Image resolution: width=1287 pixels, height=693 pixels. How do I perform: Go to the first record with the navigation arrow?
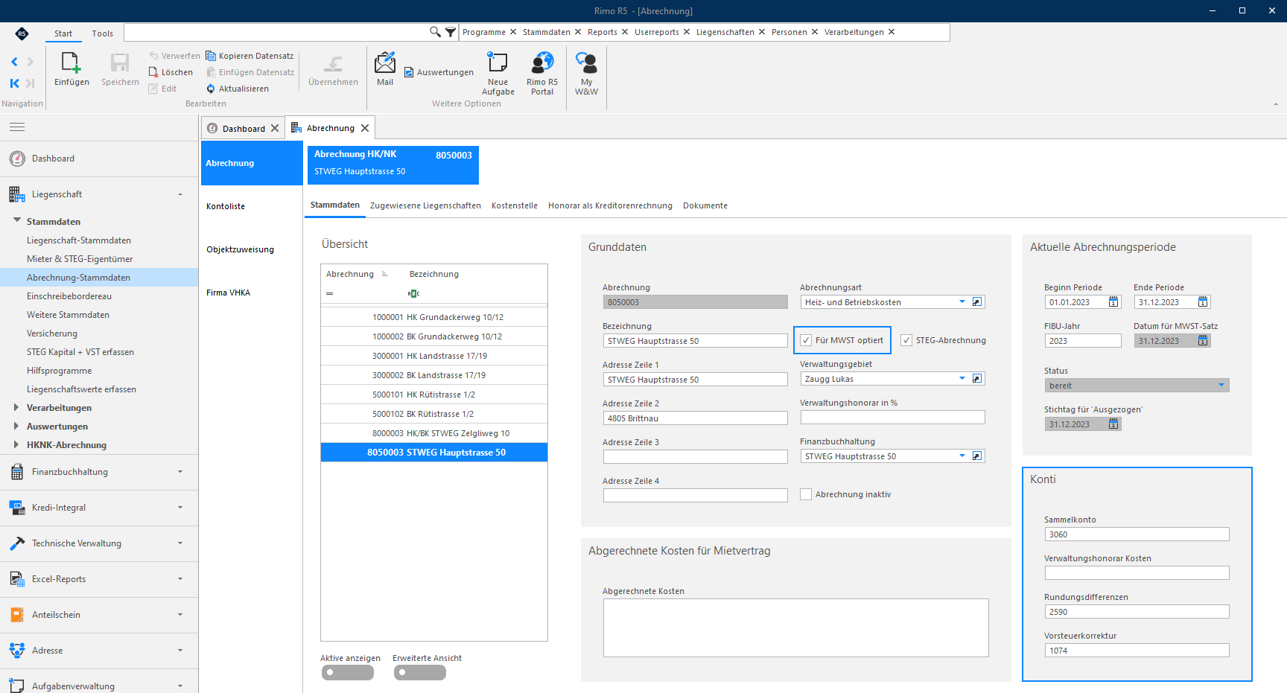(14, 83)
